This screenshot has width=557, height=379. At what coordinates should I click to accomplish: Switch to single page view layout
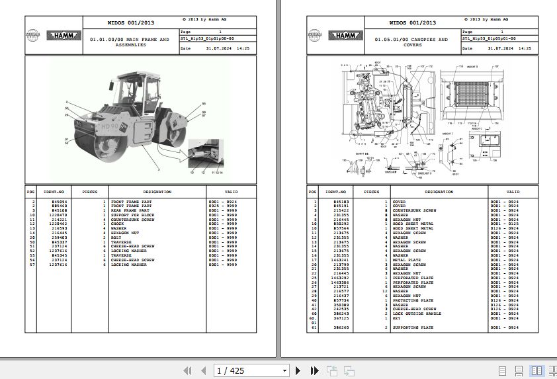pyautogui.click(x=502, y=371)
